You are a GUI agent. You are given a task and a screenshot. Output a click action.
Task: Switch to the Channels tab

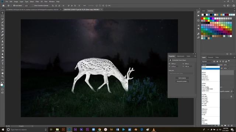(211, 58)
